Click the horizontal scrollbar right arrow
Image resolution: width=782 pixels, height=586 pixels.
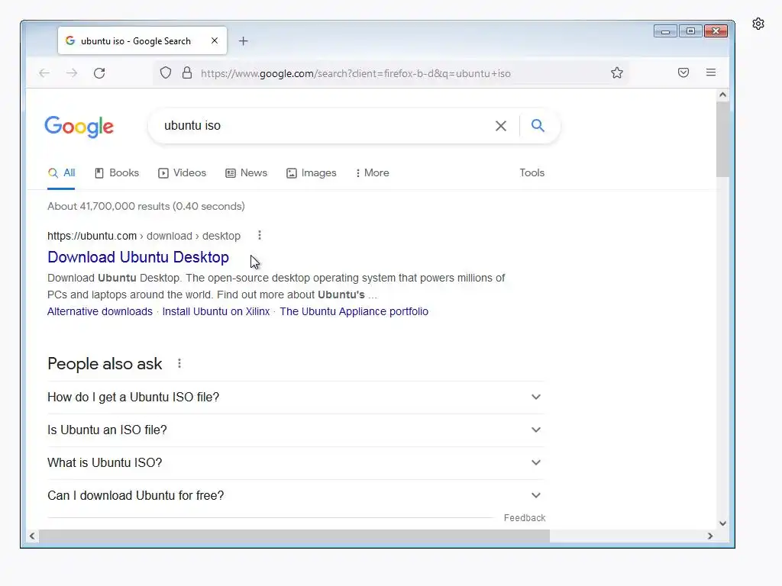(x=710, y=536)
